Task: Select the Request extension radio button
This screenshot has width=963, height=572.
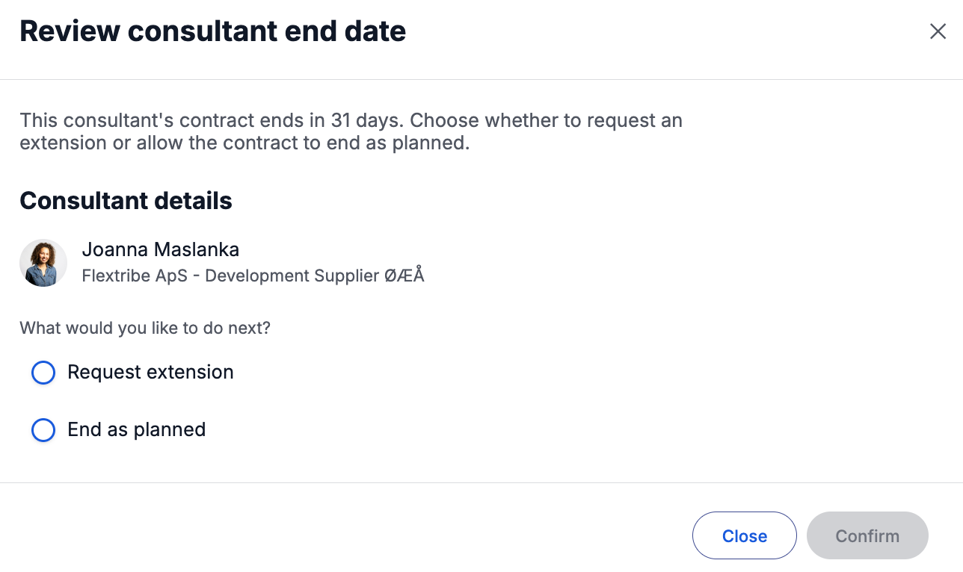Action: pos(43,373)
